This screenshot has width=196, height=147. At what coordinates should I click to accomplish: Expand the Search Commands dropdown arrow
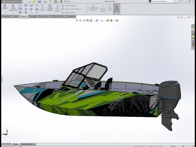(x=178, y=2)
